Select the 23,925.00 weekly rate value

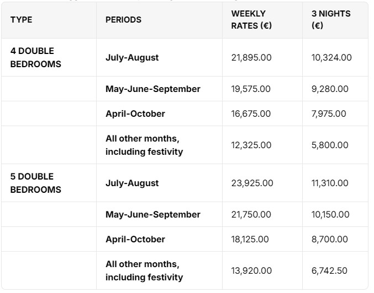click(x=252, y=183)
